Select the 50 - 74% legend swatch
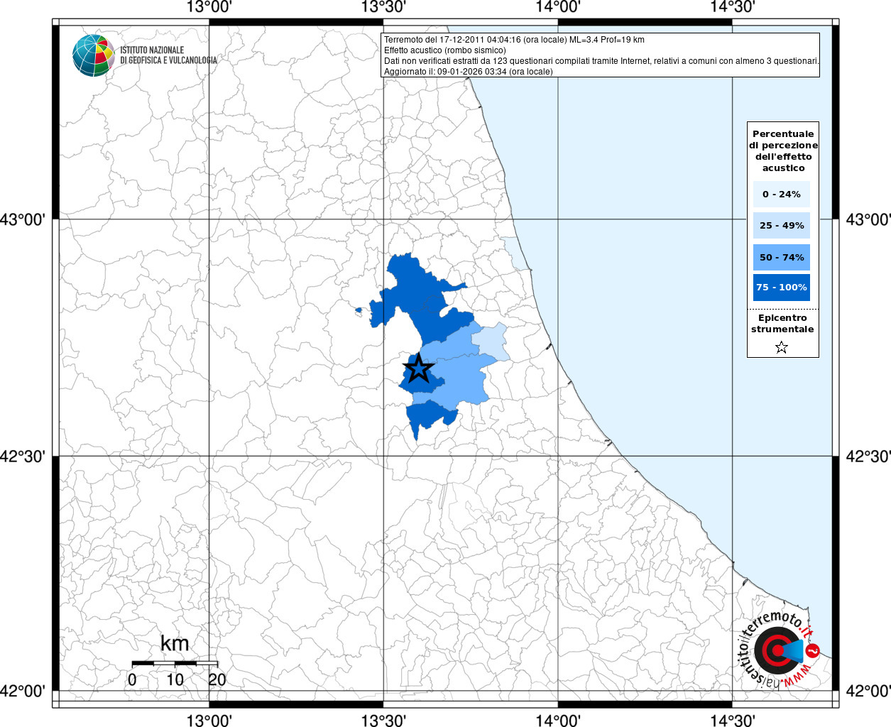The height and width of the screenshot is (727, 891). coord(781,257)
